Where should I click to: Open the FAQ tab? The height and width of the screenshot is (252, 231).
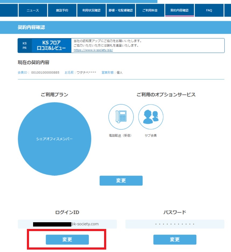coord(209,10)
